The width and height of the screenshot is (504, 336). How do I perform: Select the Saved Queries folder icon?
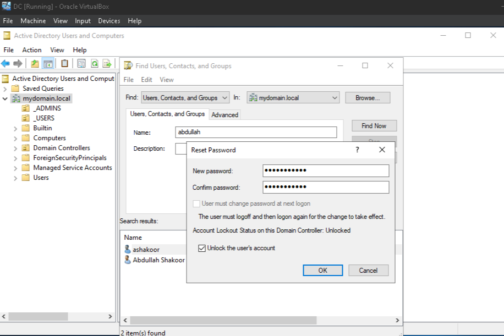15,89
